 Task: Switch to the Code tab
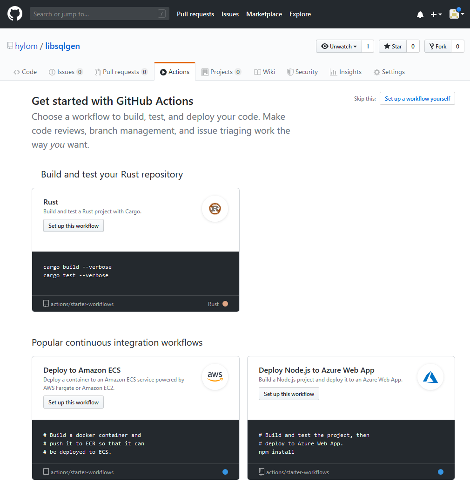pos(25,72)
